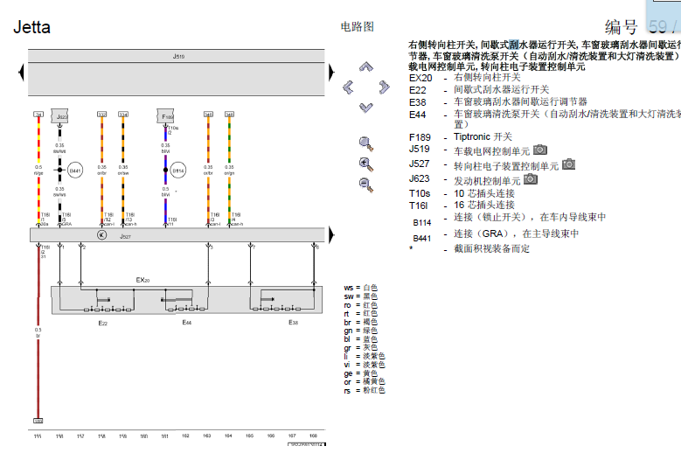681x453 pixels.
Task: Click color code line ge = 黄色
Action: point(360,373)
